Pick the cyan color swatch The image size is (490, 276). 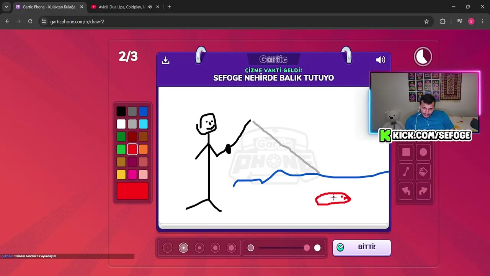(x=143, y=124)
